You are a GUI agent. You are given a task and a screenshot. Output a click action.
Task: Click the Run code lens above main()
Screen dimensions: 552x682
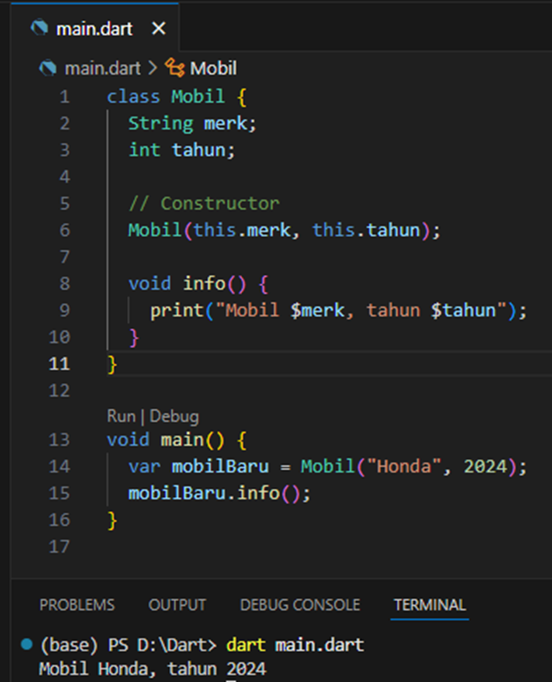tap(121, 416)
